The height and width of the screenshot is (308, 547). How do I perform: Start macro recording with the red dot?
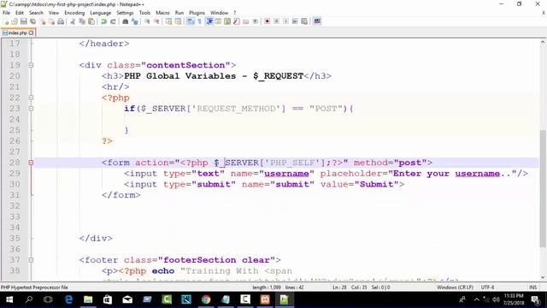point(267,21)
